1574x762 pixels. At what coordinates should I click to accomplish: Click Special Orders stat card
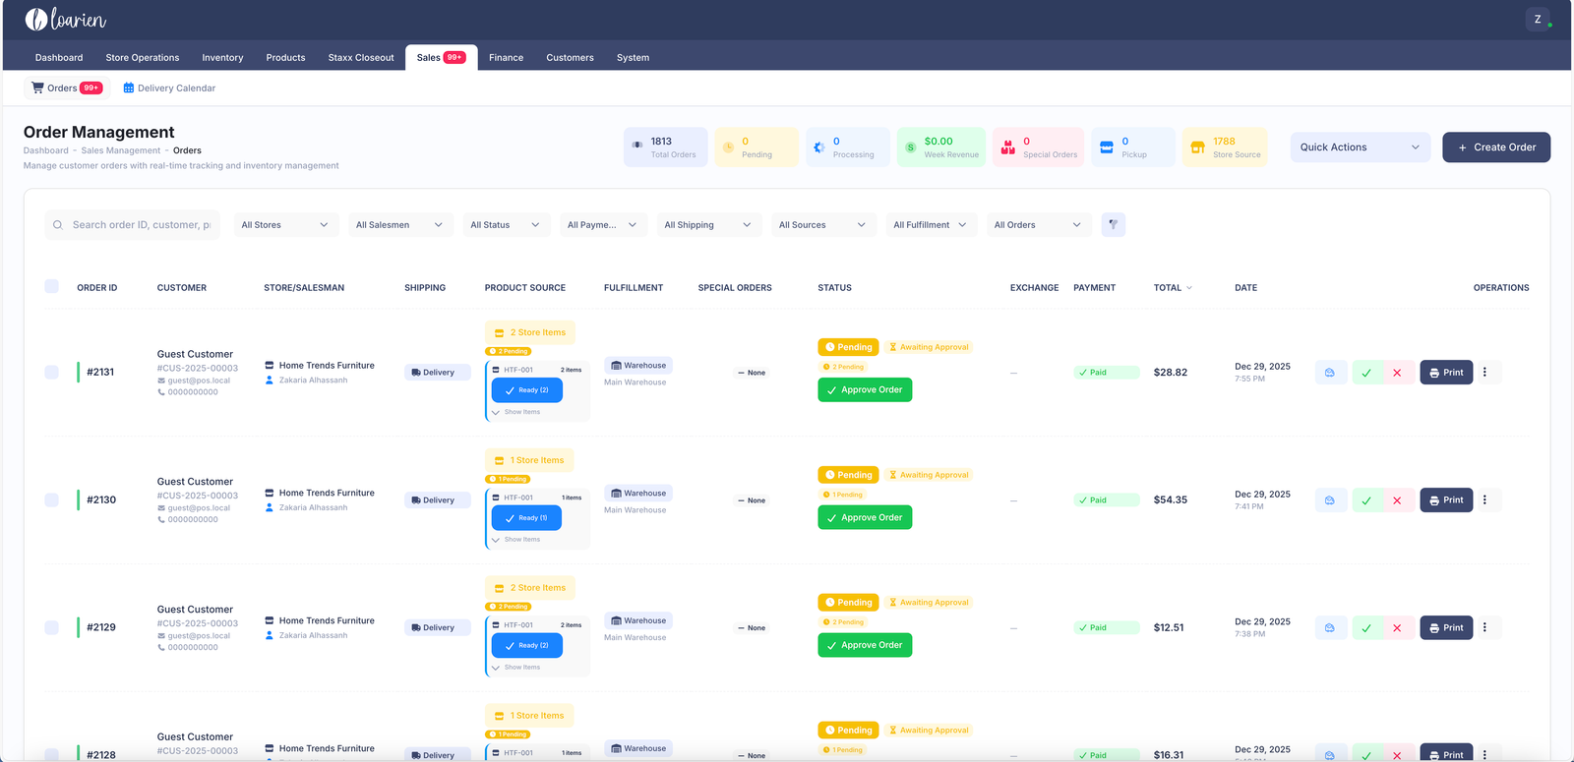pyautogui.click(x=1039, y=147)
